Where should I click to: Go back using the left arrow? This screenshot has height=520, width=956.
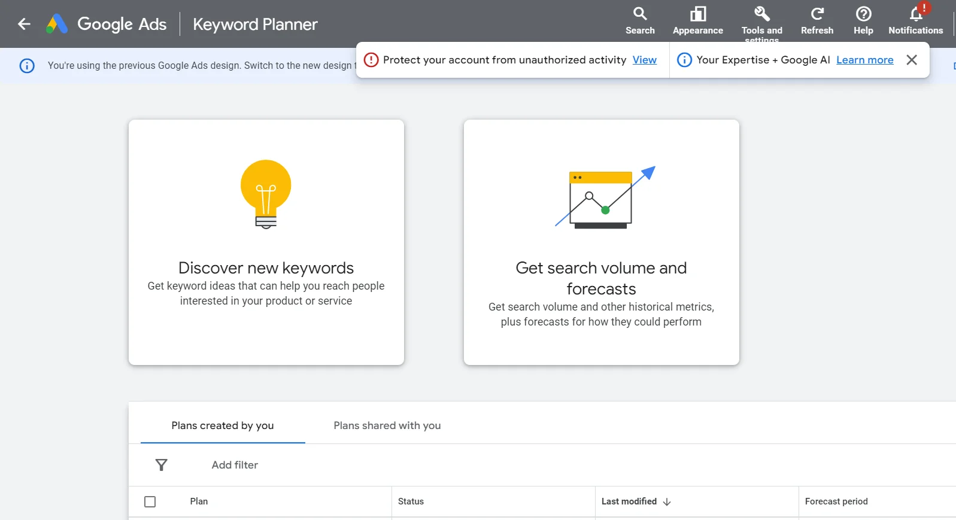coord(24,24)
